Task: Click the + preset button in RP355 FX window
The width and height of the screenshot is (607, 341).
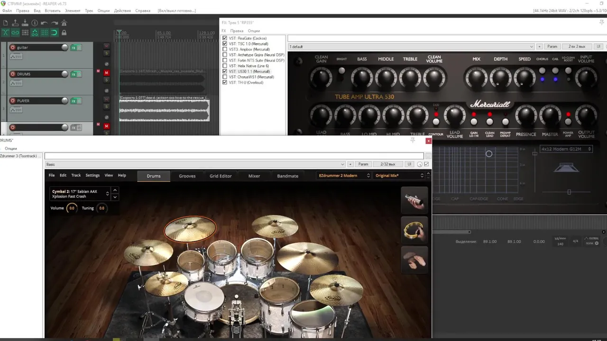Action: click(539, 46)
